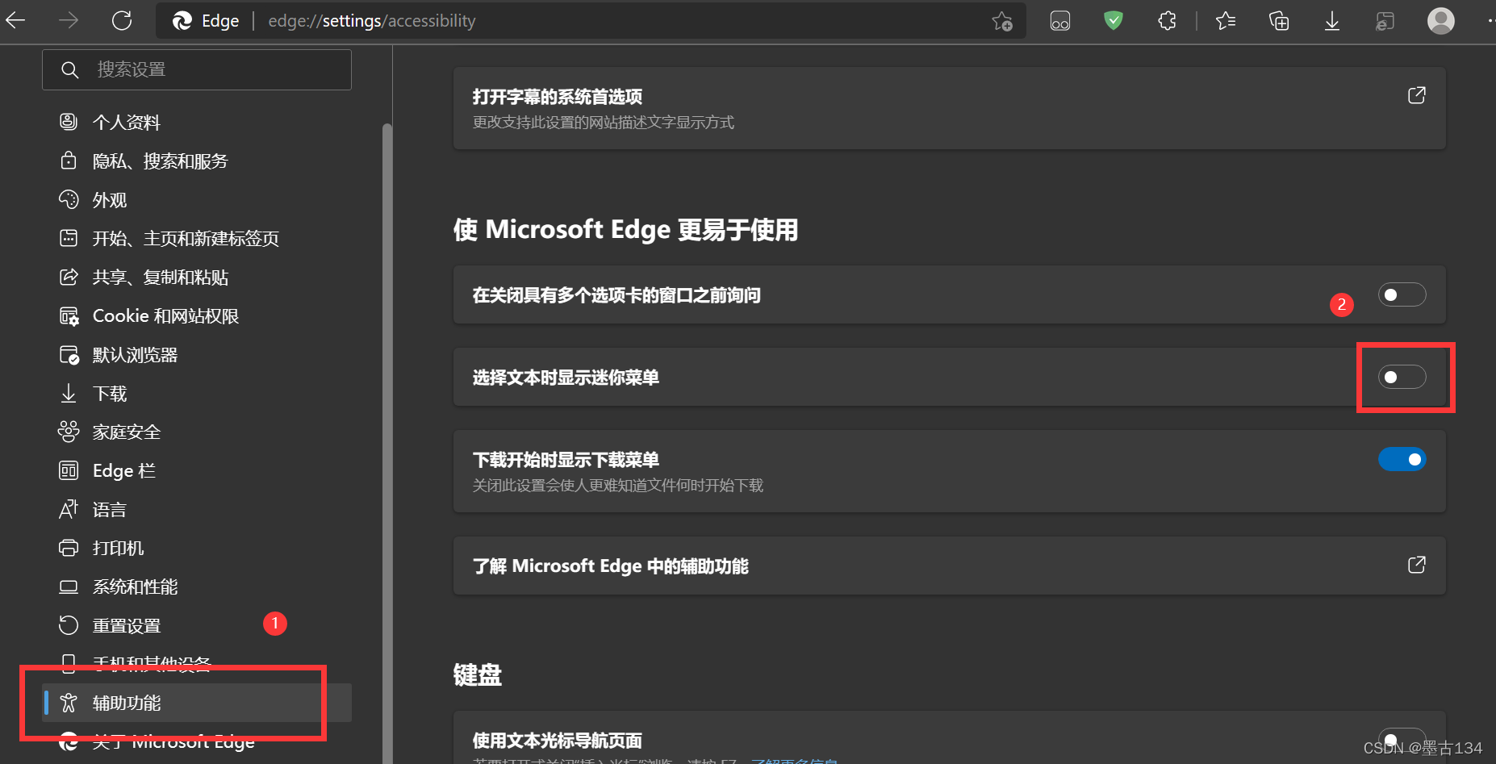This screenshot has width=1496, height=764.
Task: Reload the page with the refresh icon
Action: [x=122, y=20]
